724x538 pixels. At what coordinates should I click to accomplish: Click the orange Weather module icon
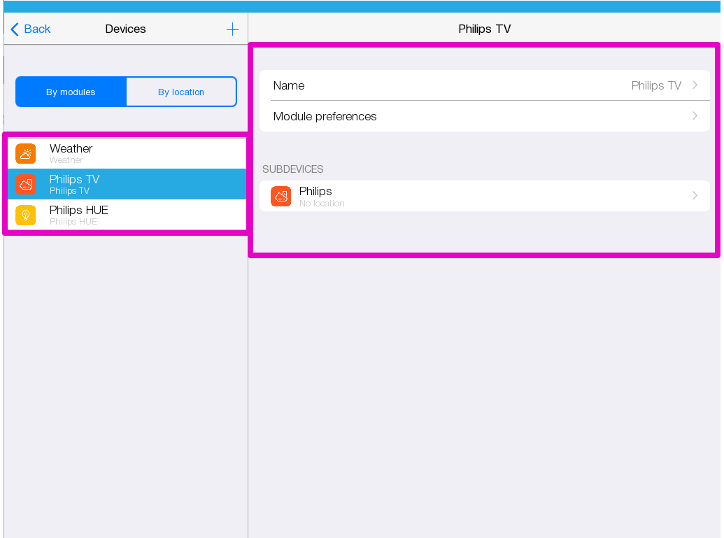[x=26, y=153]
